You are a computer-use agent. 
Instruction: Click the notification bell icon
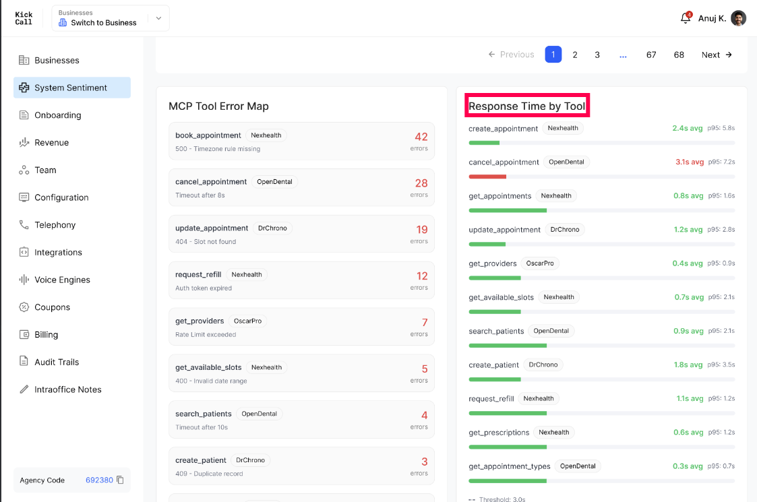click(685, 18)
